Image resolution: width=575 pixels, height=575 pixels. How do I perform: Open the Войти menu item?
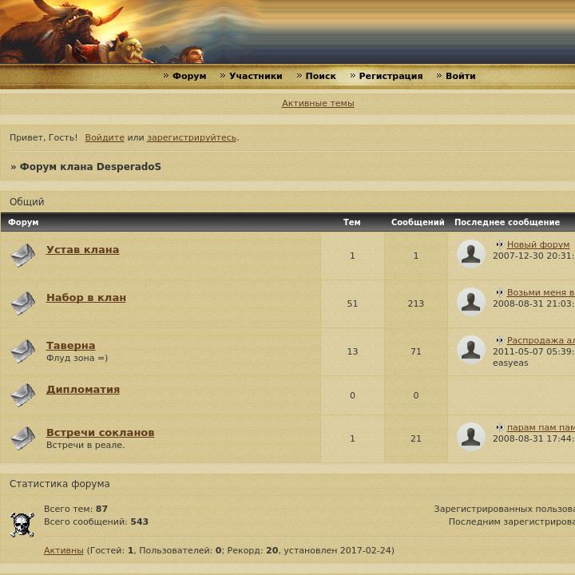[x=461, y=76]
